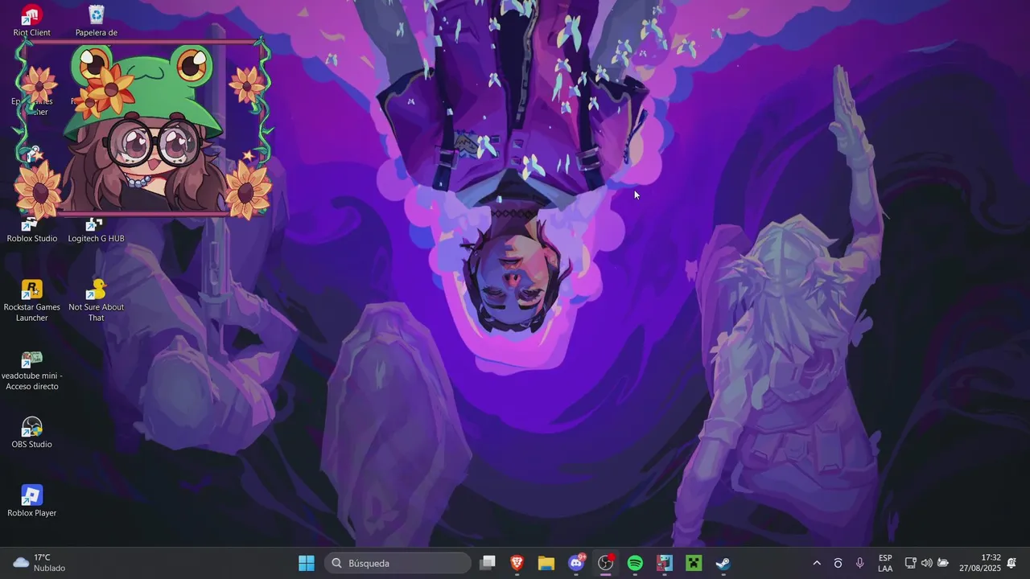
Task: Select the Roblox Studio desktop shortcut
Action: pos(32,230)
